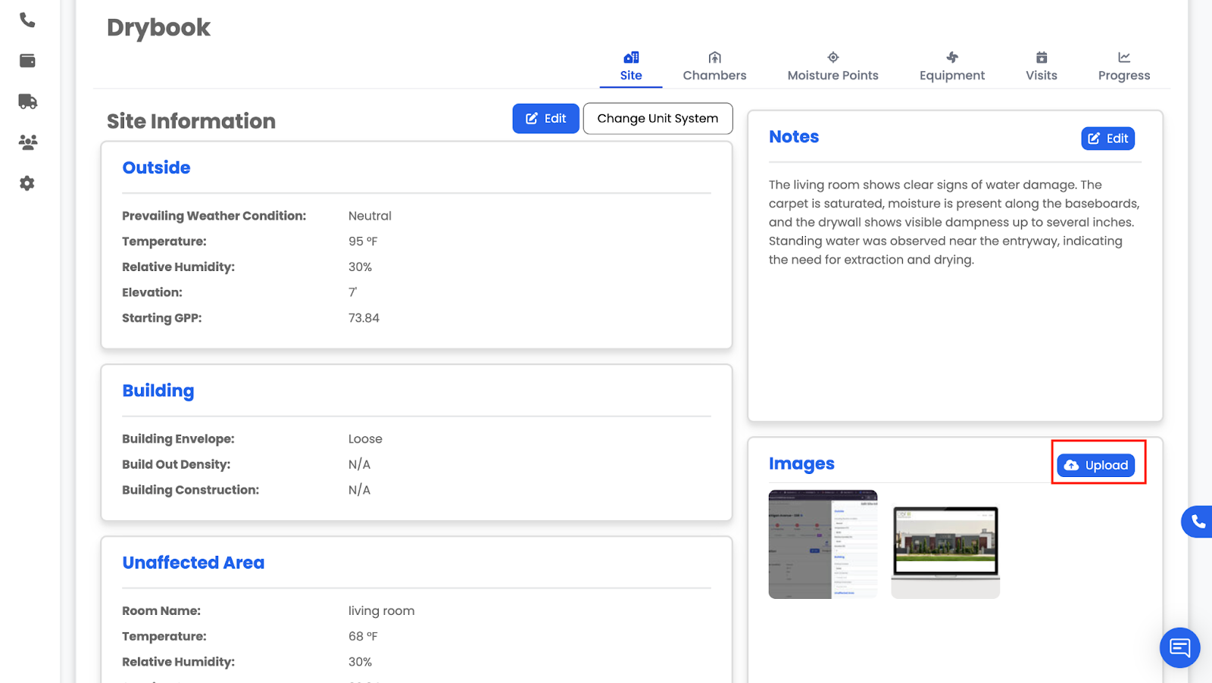The width and height of the screenshot is (1212, 683).
Task: Edit the Site Information
Action: coord(545,119)
